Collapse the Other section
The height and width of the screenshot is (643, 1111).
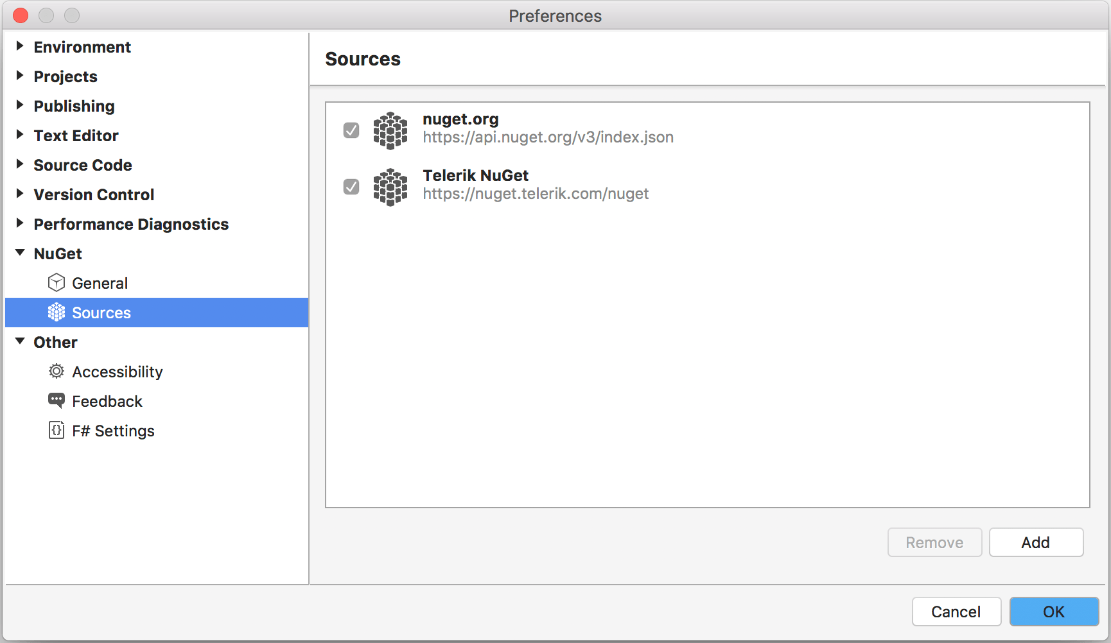click(x=20, y=341)
